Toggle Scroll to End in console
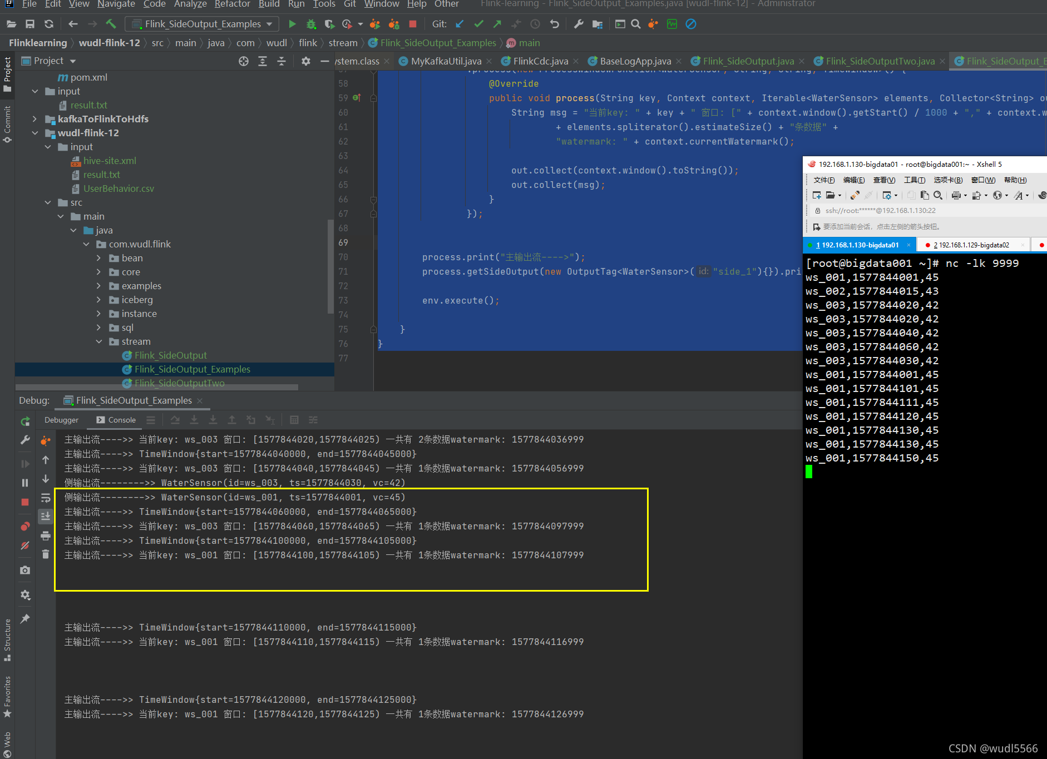Image resolution: width=1047 pixels, height=759 pixels. [x=46, y=516]
